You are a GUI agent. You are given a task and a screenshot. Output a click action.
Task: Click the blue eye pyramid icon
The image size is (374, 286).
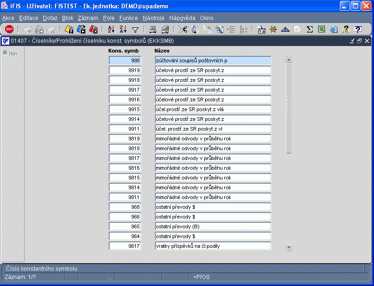point(285,29)
